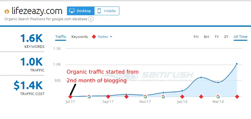The width and height of the screenshot is (251, 119).
Task: Click the Google update icon at Mar'18
Action: pyautogui.click(x=218, y=97)
